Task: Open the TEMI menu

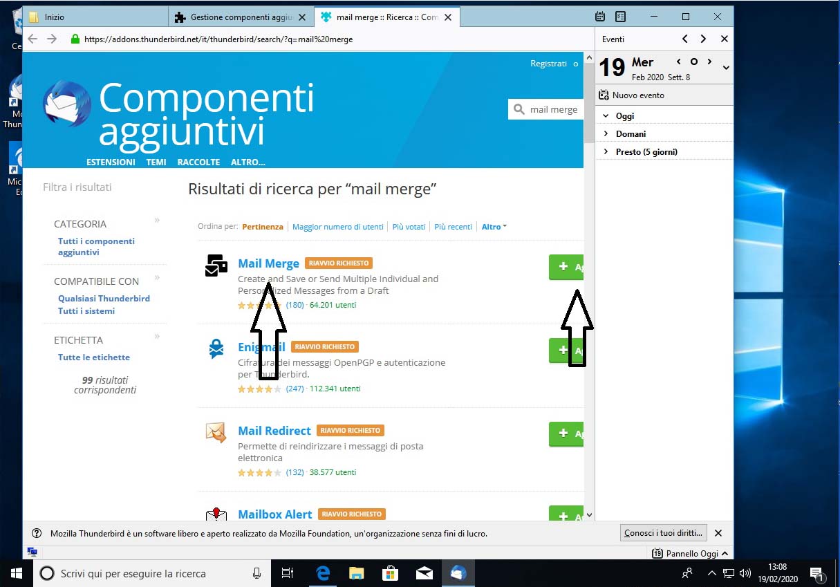Action: pos(156,162)
